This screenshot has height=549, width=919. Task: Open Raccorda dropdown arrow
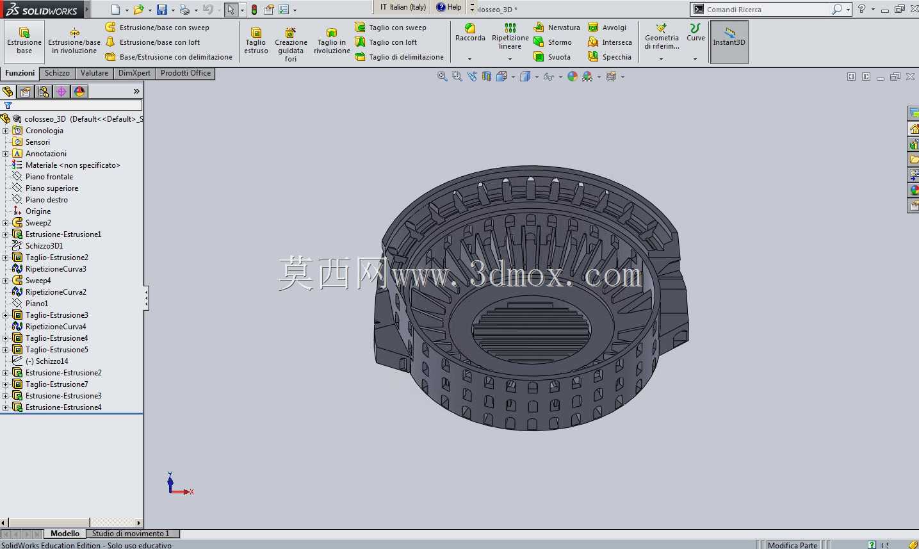tap(470, 59)
